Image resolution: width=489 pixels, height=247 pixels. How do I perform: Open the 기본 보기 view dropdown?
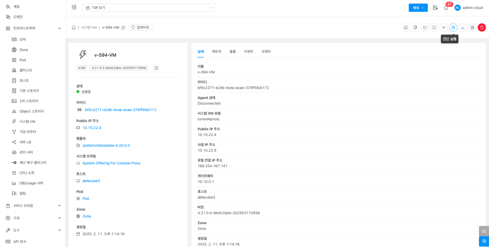tap(149, 8)
